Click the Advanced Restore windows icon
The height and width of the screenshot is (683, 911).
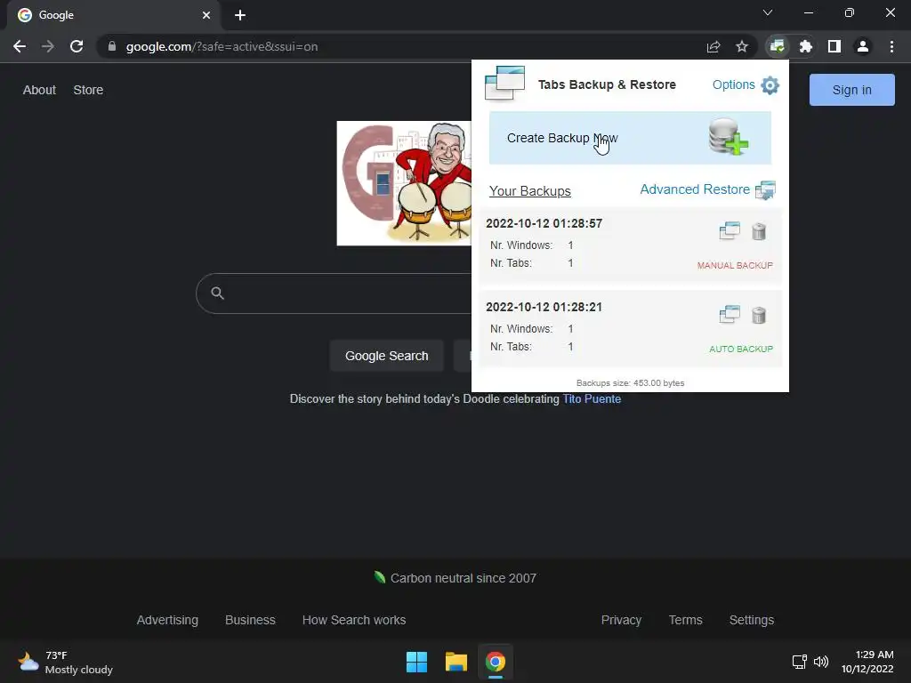(765, 190)
